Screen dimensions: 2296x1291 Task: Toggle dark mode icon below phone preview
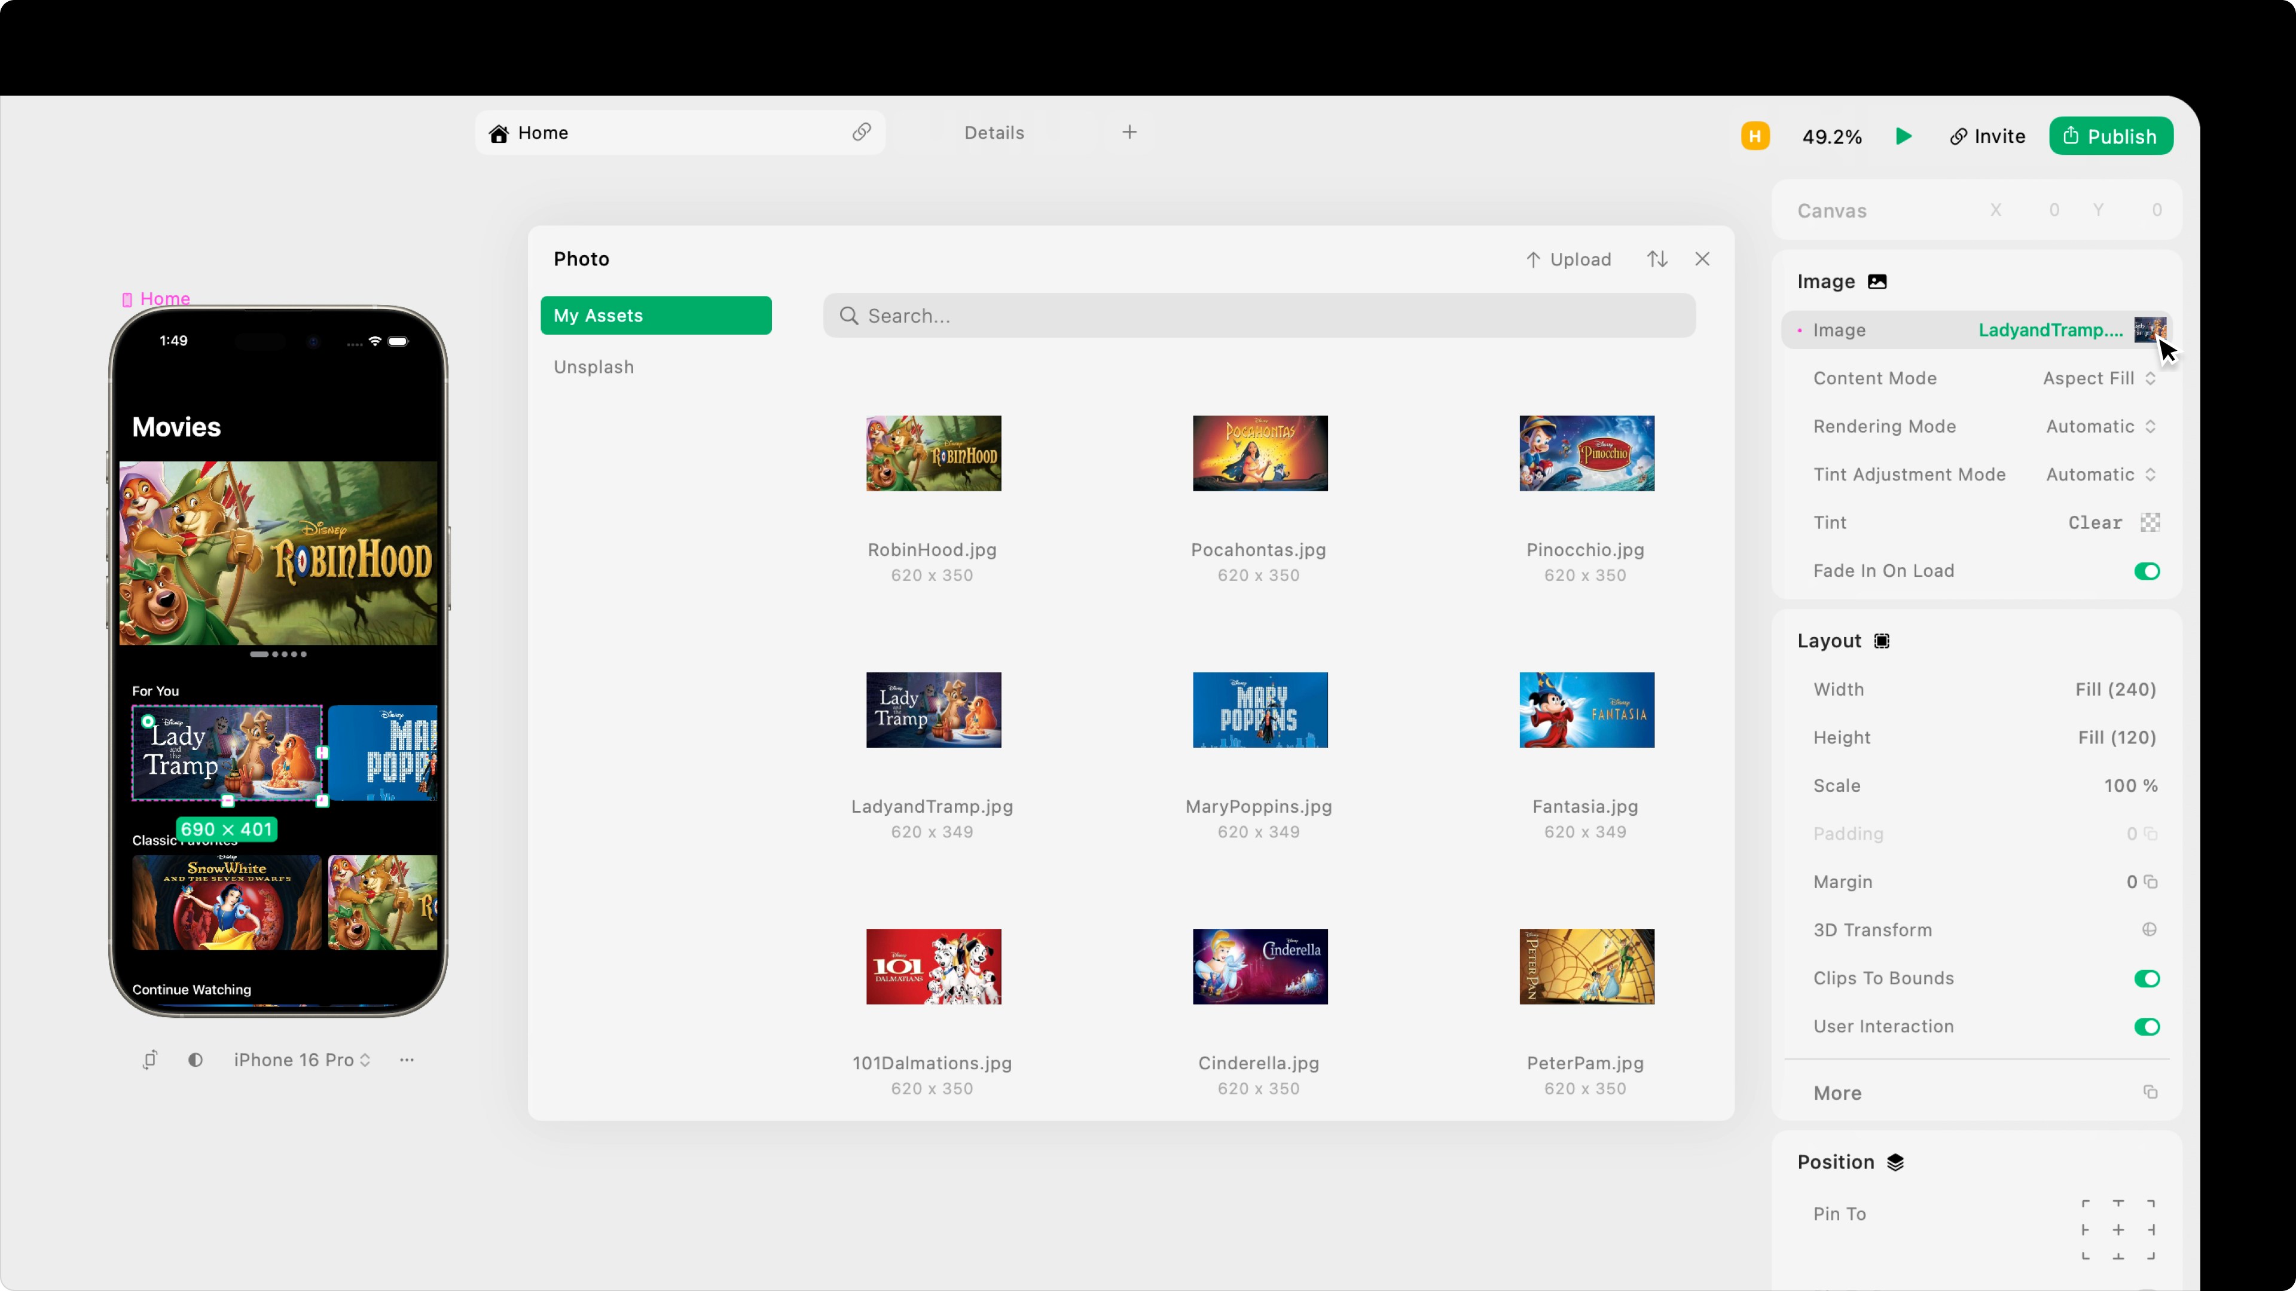tap(195, 1059)
